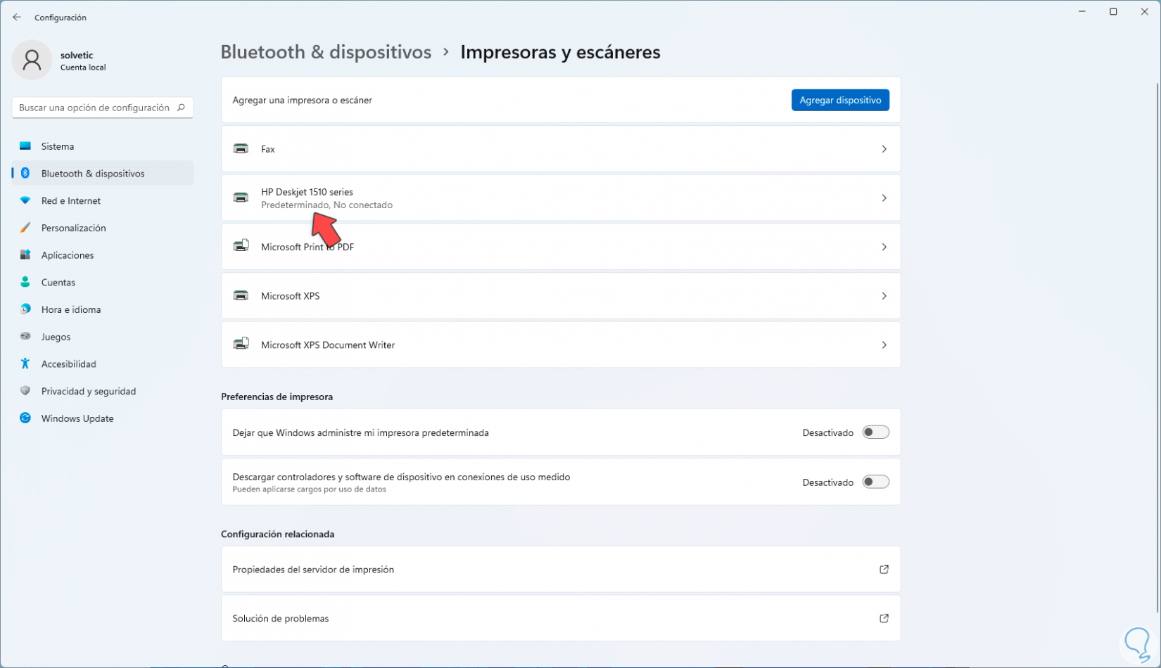Expand the Fax entry chevron
The height and width of the screenshot is (668, 1161).
click(x=884, y=149)
